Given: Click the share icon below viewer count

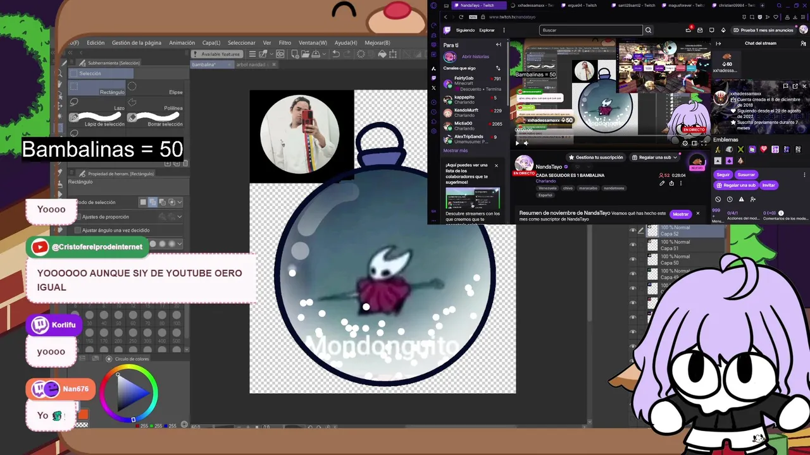Looking at the screenshot, I should click(671, 183).
